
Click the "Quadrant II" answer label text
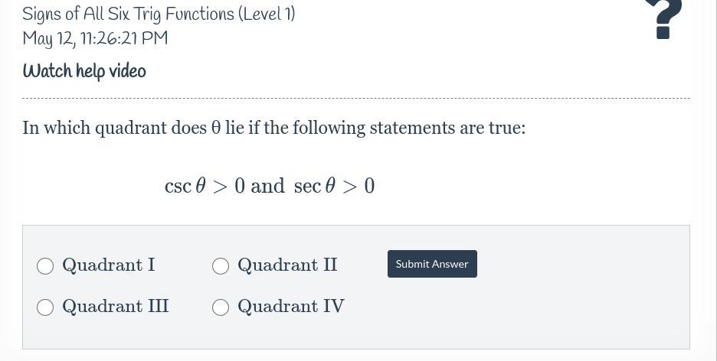click(x=287, y=265)
